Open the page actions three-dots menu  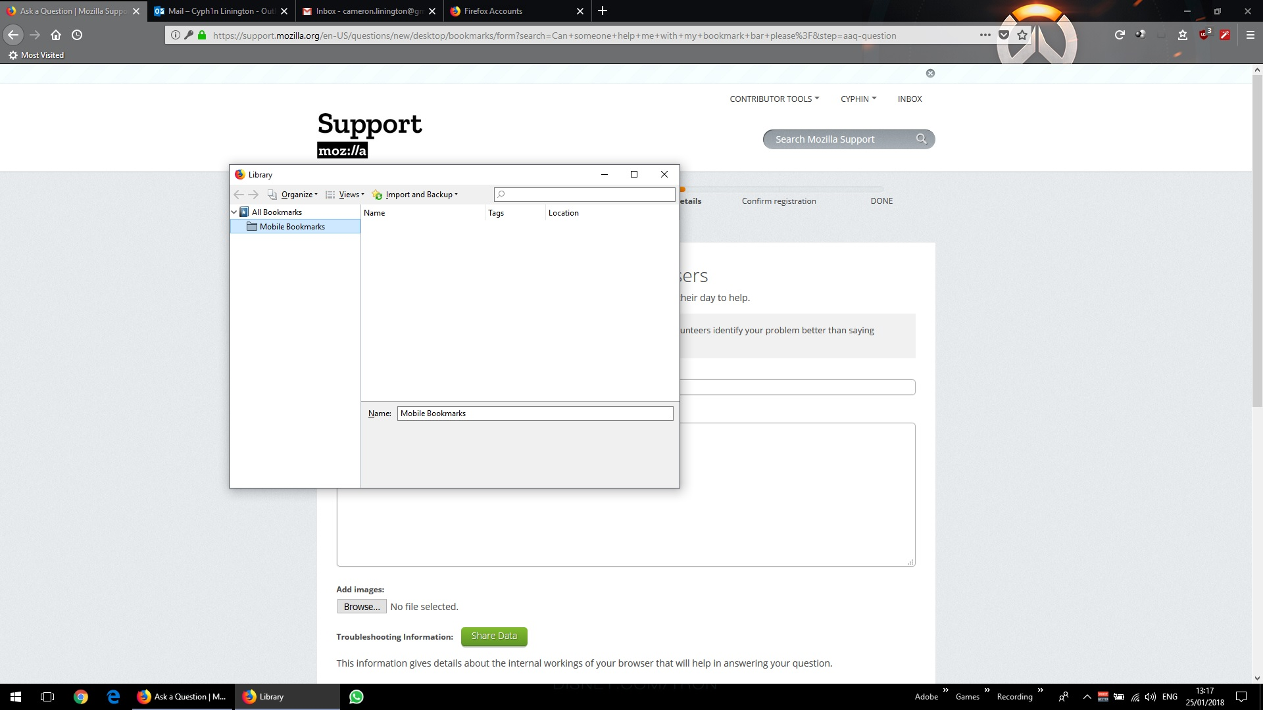pyautogui.click(x=985, y=35)
